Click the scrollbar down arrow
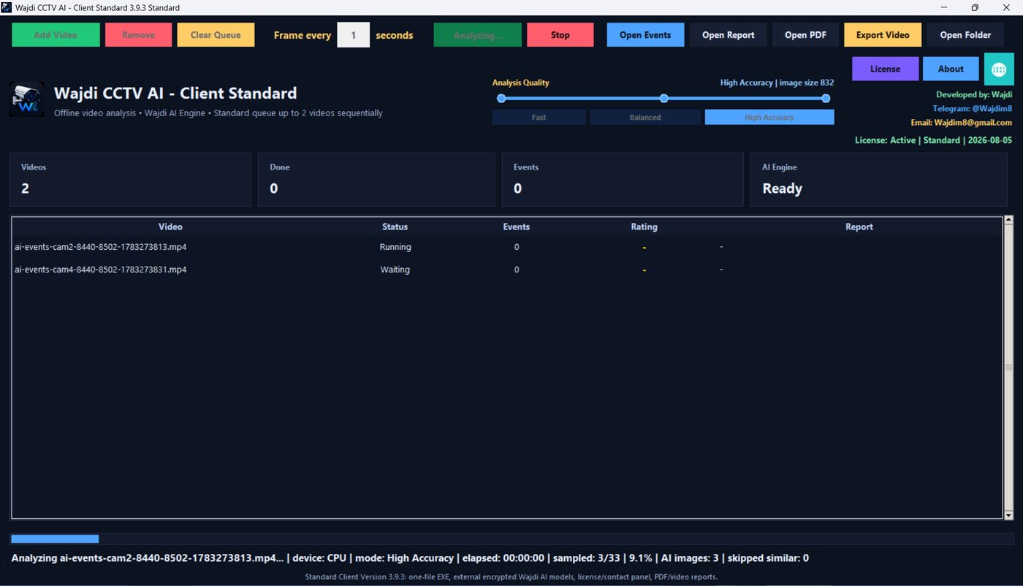The height and width of the screenshot is (586, 1023). pyautogui.click(x=1009, y=515)
